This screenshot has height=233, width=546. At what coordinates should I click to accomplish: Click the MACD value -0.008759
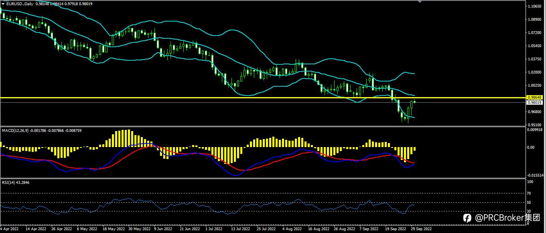click(73, 131)
